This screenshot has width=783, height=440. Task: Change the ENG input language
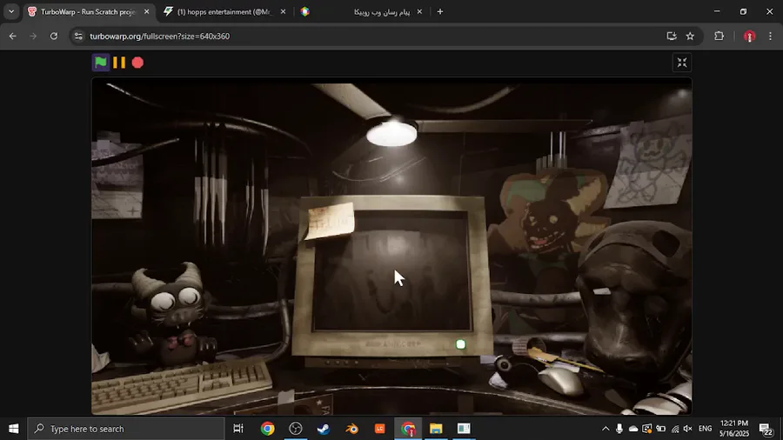coord(705,429)
